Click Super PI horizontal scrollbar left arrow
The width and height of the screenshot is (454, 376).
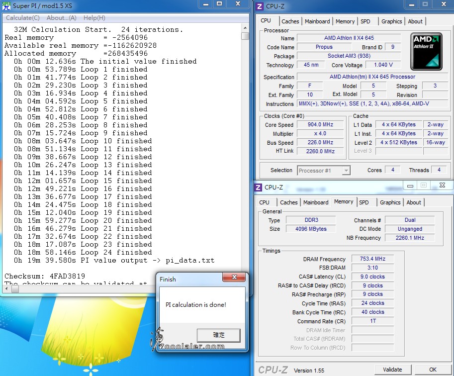click(x=7, y=289)
